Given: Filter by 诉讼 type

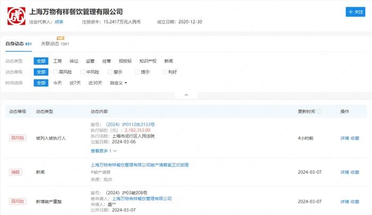Looking at the screenshot, I should coord(74,61).
